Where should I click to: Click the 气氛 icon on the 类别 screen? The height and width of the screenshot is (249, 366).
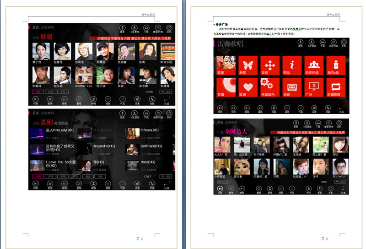[x=123, y=185]
